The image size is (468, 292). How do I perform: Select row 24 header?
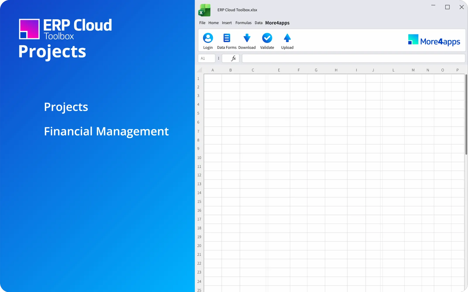point(199,281)
